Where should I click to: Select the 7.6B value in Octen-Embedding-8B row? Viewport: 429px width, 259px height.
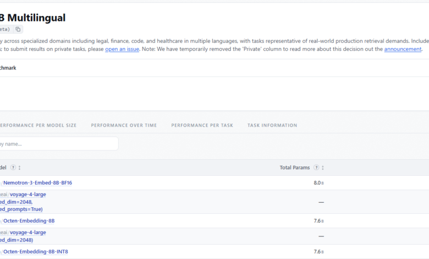318,221
